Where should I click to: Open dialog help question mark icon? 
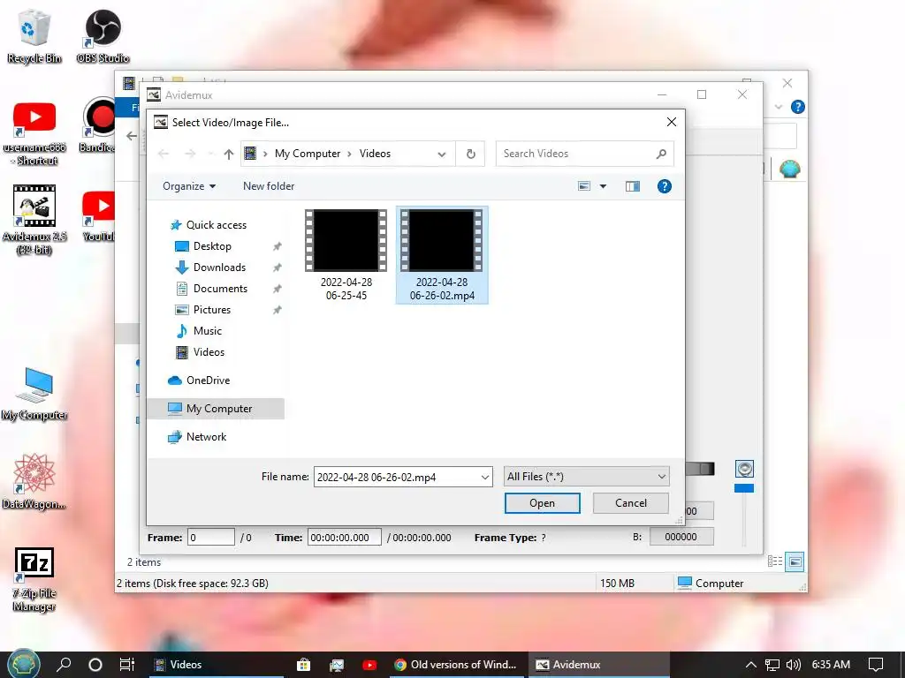(x=665, y=186)
